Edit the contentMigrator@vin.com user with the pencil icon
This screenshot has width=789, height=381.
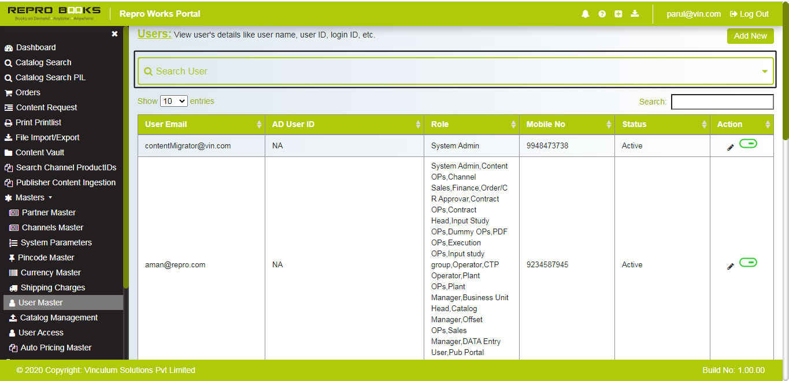click(730, 147)
